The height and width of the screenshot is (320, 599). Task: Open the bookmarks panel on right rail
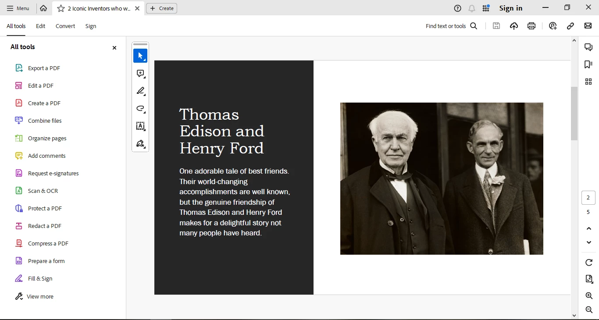[588, 64]
